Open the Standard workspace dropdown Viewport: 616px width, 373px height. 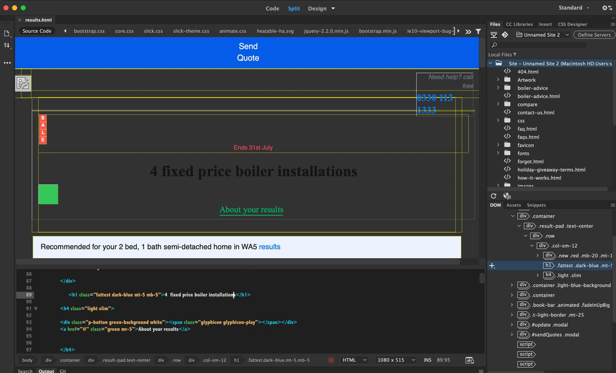(573, 8)
